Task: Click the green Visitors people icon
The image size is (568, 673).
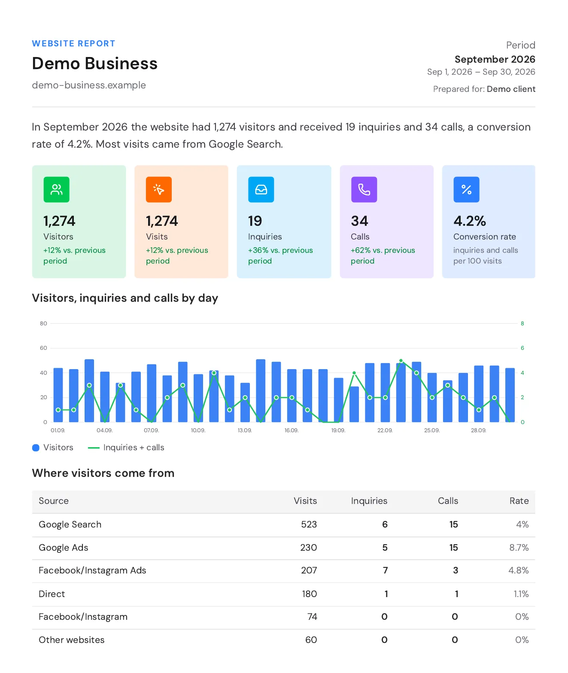Action: 56,189
